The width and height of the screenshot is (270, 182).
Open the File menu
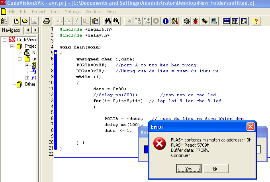[x=12, y=12]
